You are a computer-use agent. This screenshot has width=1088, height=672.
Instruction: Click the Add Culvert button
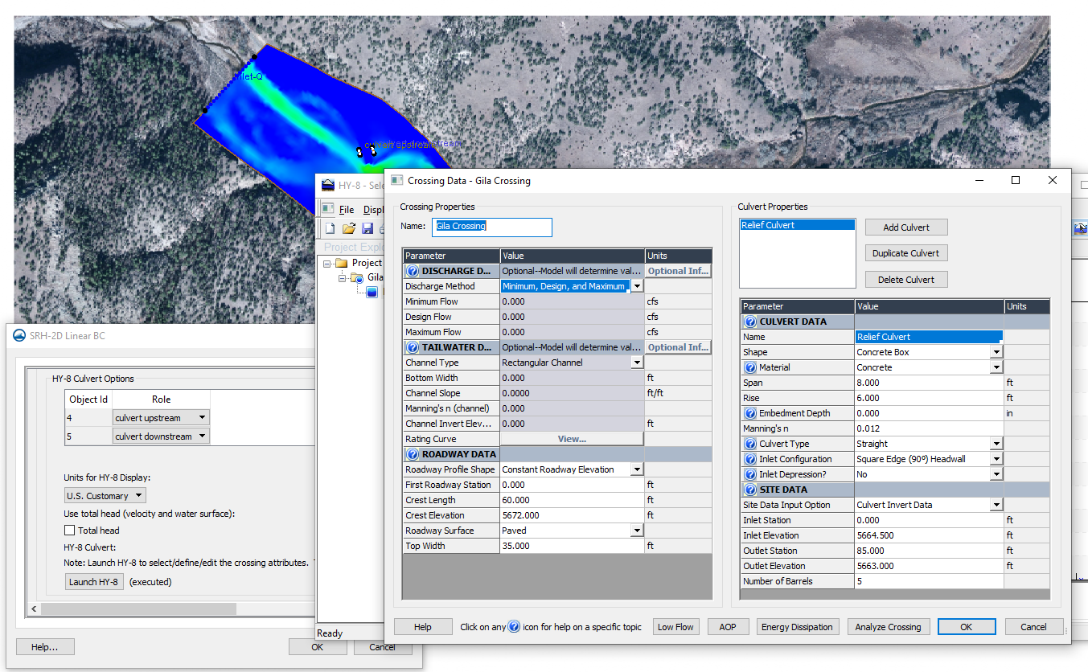906,227
